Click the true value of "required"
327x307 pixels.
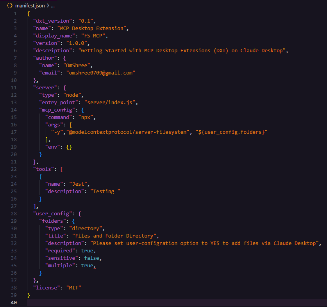[x=88, y=251]
